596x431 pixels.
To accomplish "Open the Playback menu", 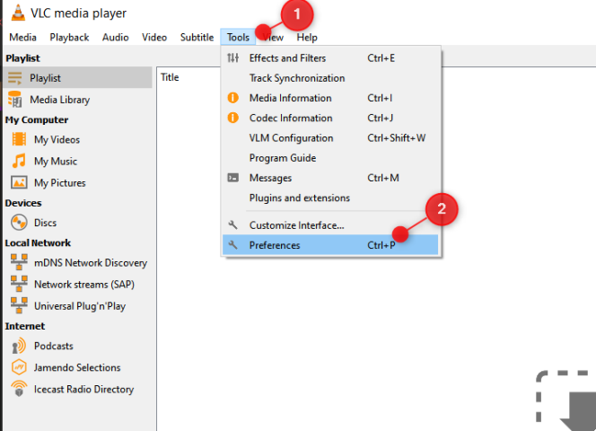I will (x=69, y=38).
